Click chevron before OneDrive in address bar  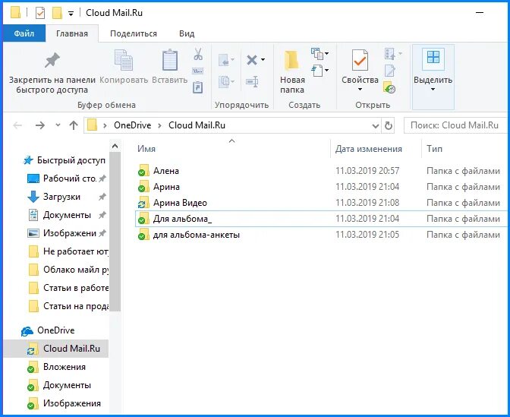(x=105, y=125)
